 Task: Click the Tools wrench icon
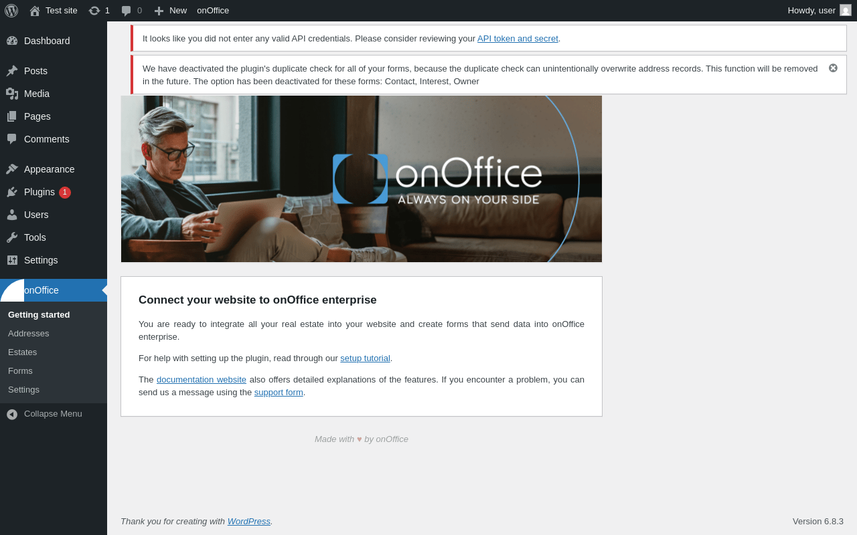pos(12,237)
